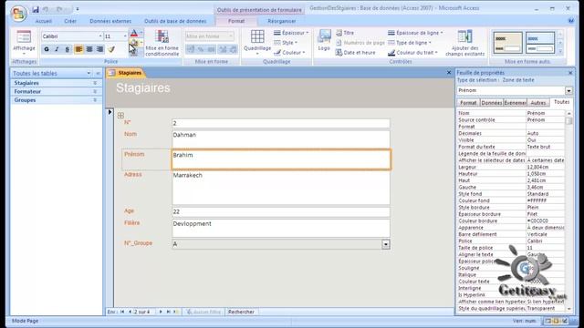Select Largeur value 12,804cm in properties
The image size is (584, 328).
(x=545, y=167)
